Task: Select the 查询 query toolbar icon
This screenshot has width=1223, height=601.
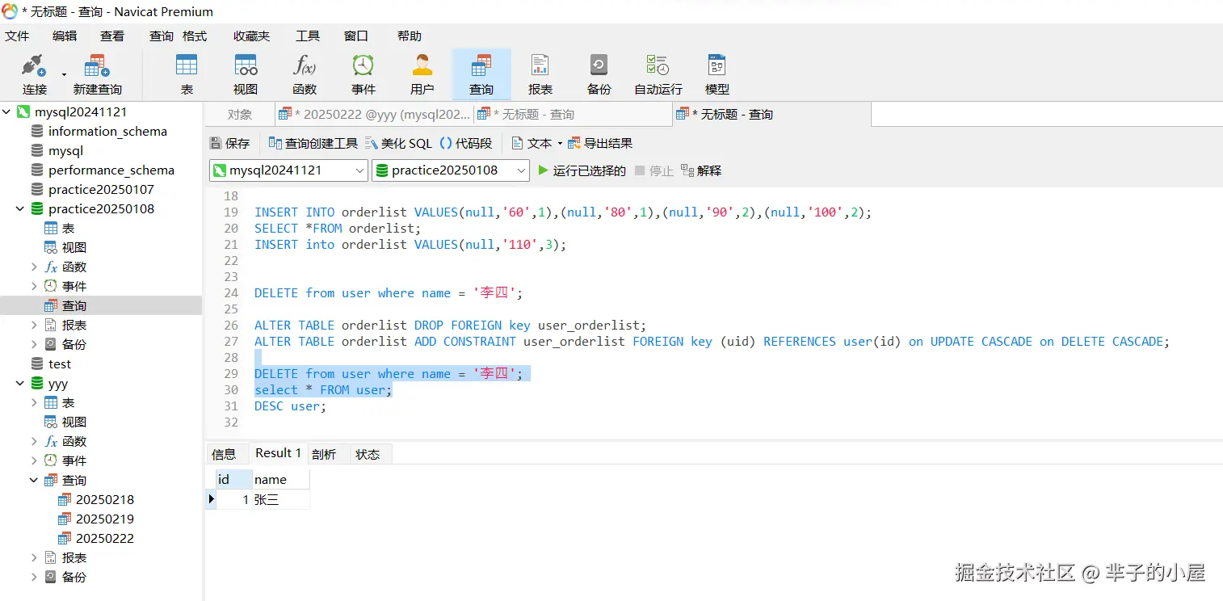Action: tap(481, 74)
